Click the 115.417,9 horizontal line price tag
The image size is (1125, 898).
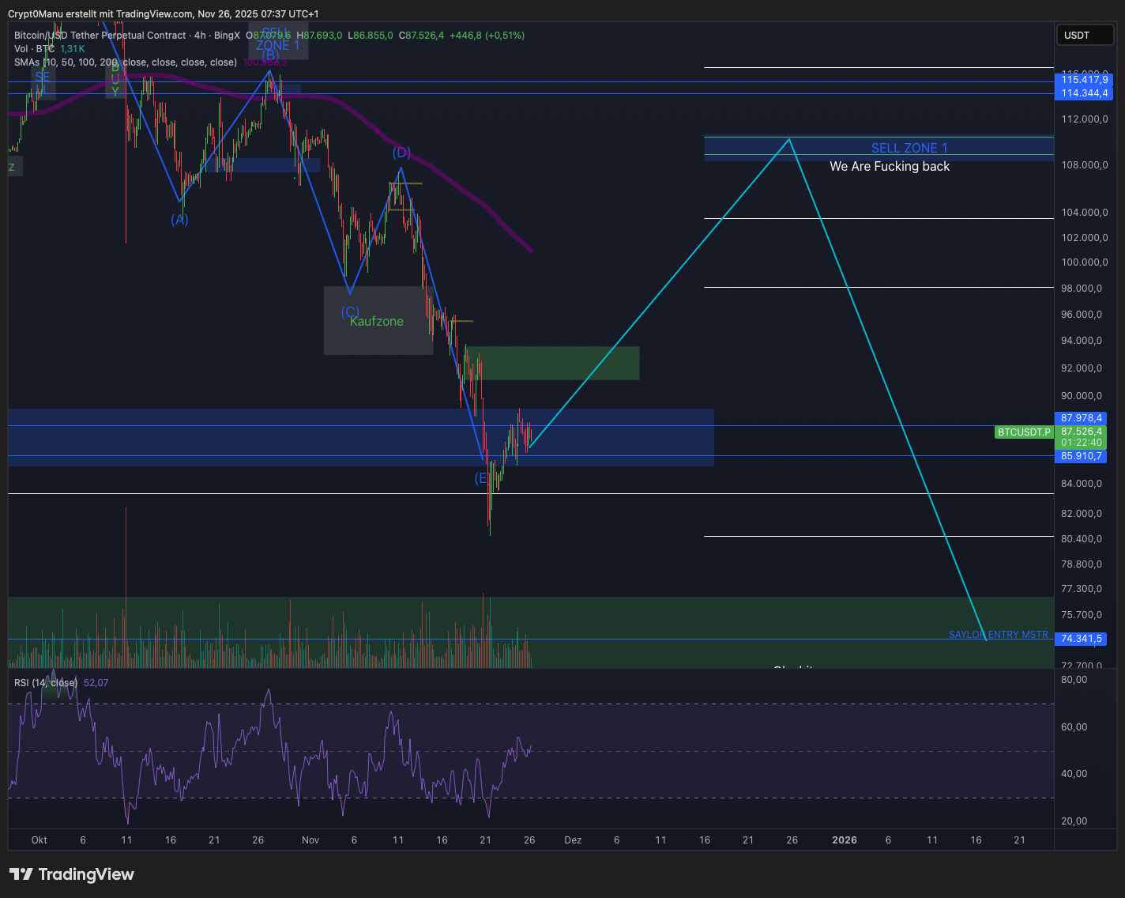point(1084,80)
